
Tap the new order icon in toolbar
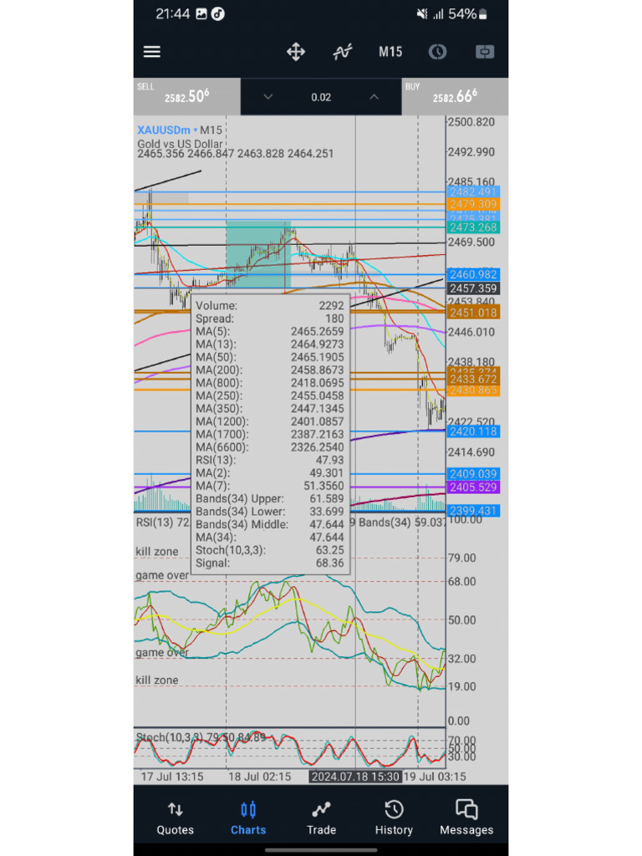pyautogui.click(x=485, y=52)
